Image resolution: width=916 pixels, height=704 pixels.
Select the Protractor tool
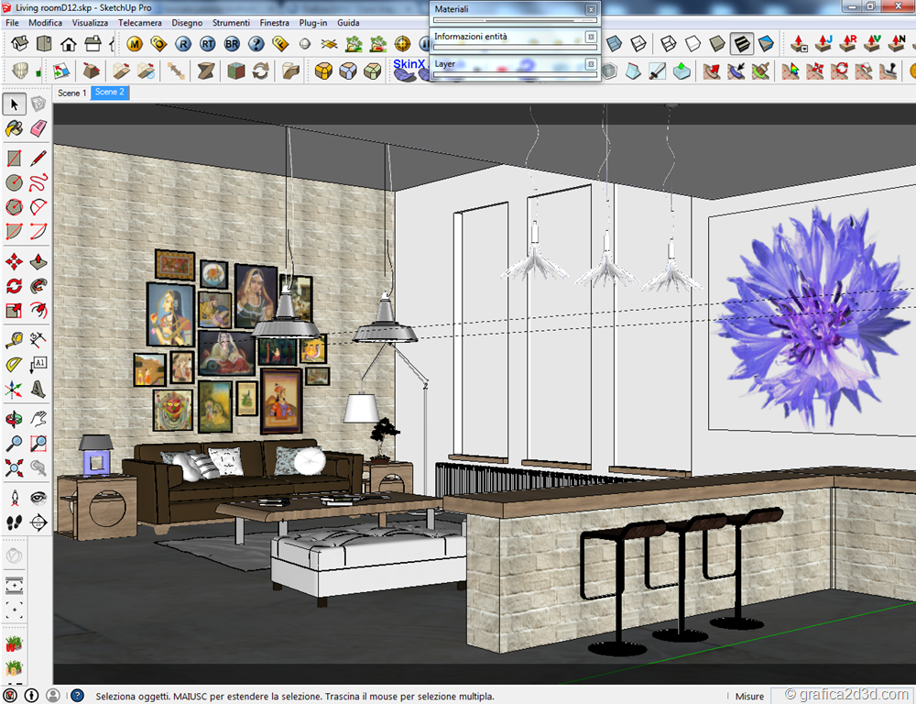[15, 365]
